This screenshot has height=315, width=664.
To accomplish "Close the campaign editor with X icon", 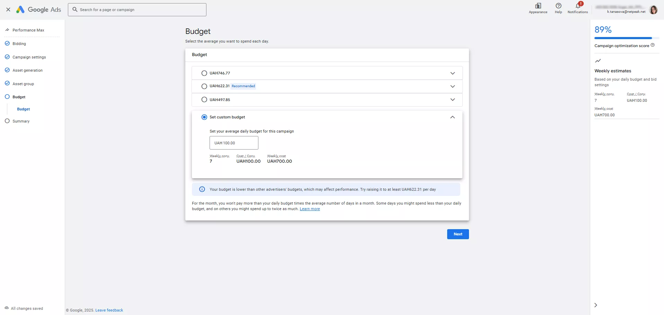I will tap(8, 10).
